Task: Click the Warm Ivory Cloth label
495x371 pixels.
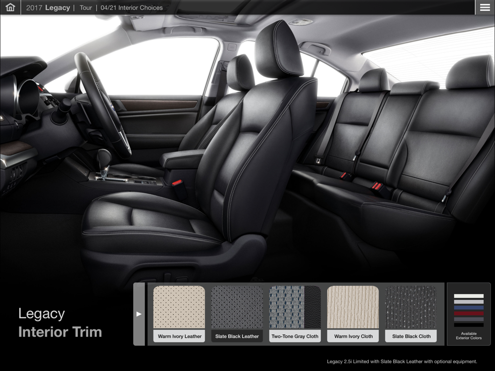Action: [353, 336]
